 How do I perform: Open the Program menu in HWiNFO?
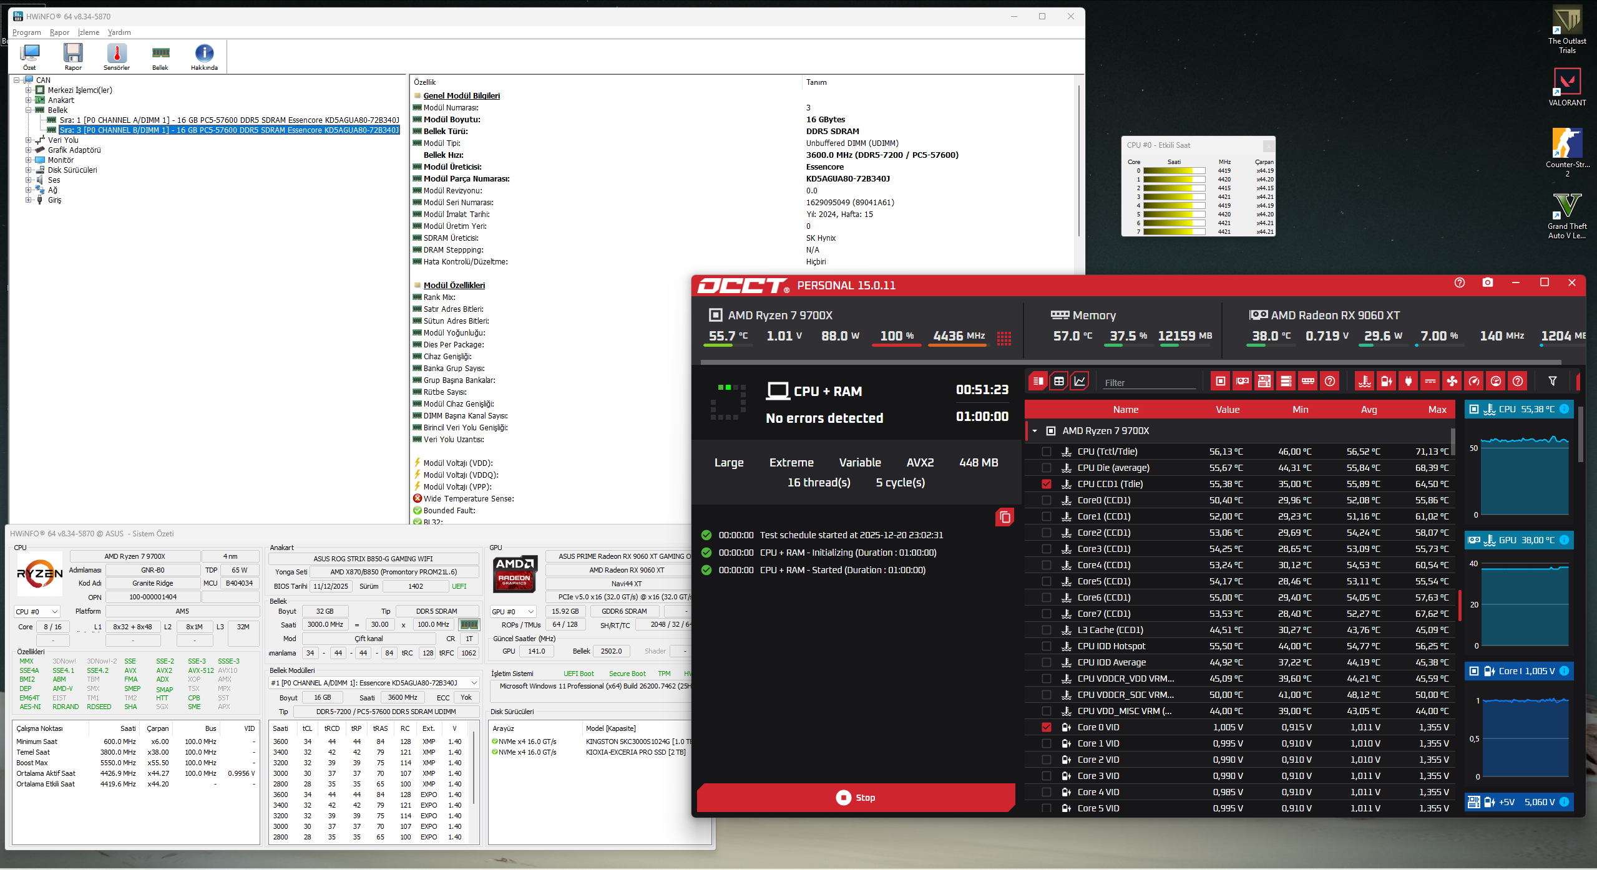point(27,32)
